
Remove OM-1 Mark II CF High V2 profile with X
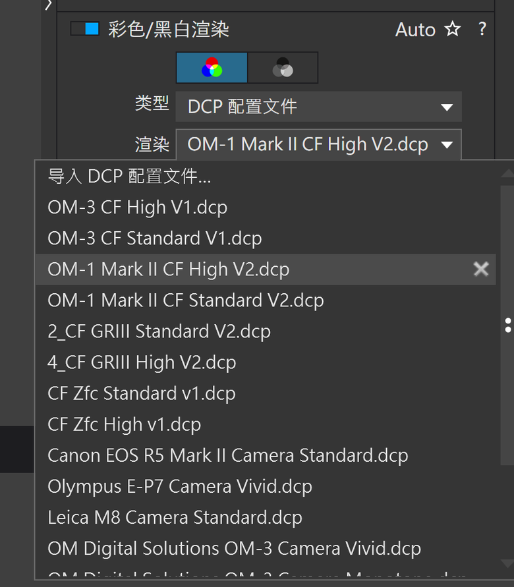481,269
